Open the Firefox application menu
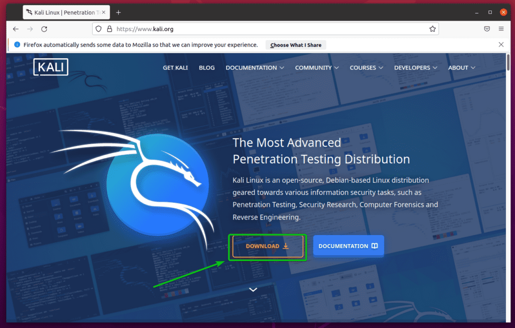The height and width of the screenshot is (328, 515). coord(501,29)
